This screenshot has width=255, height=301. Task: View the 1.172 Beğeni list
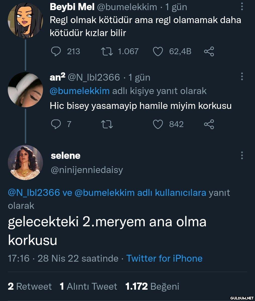[x=152, y=286]
